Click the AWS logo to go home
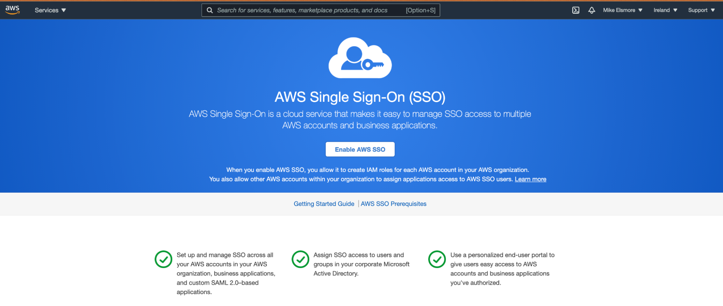Viewport: 723px width, 306px height. click(x=12, y=10)
